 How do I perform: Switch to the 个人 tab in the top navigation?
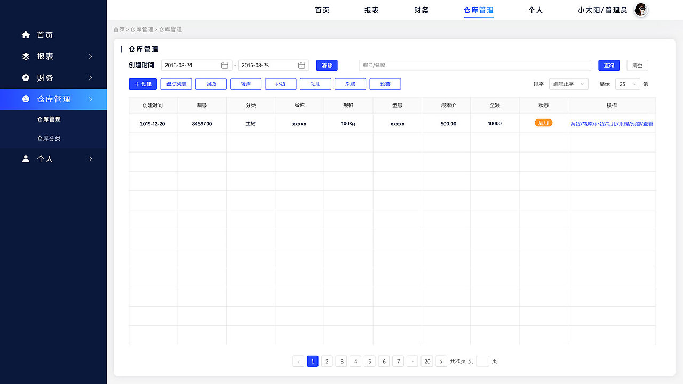click(535, 10)
